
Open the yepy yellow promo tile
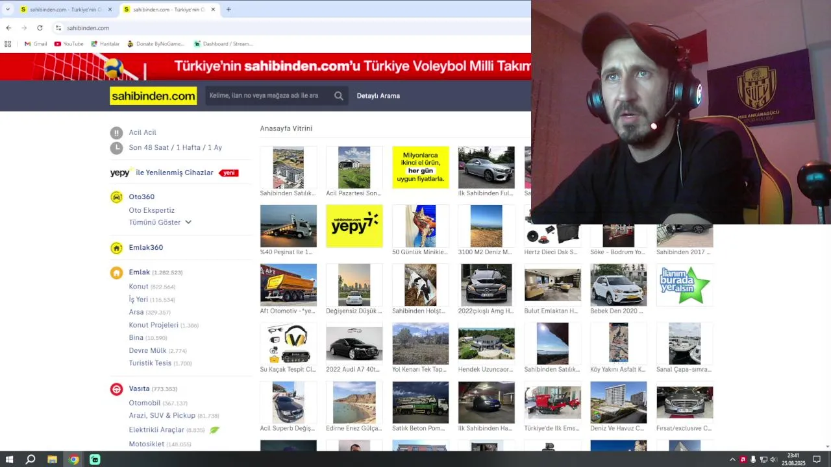click(x=354, y=226)
